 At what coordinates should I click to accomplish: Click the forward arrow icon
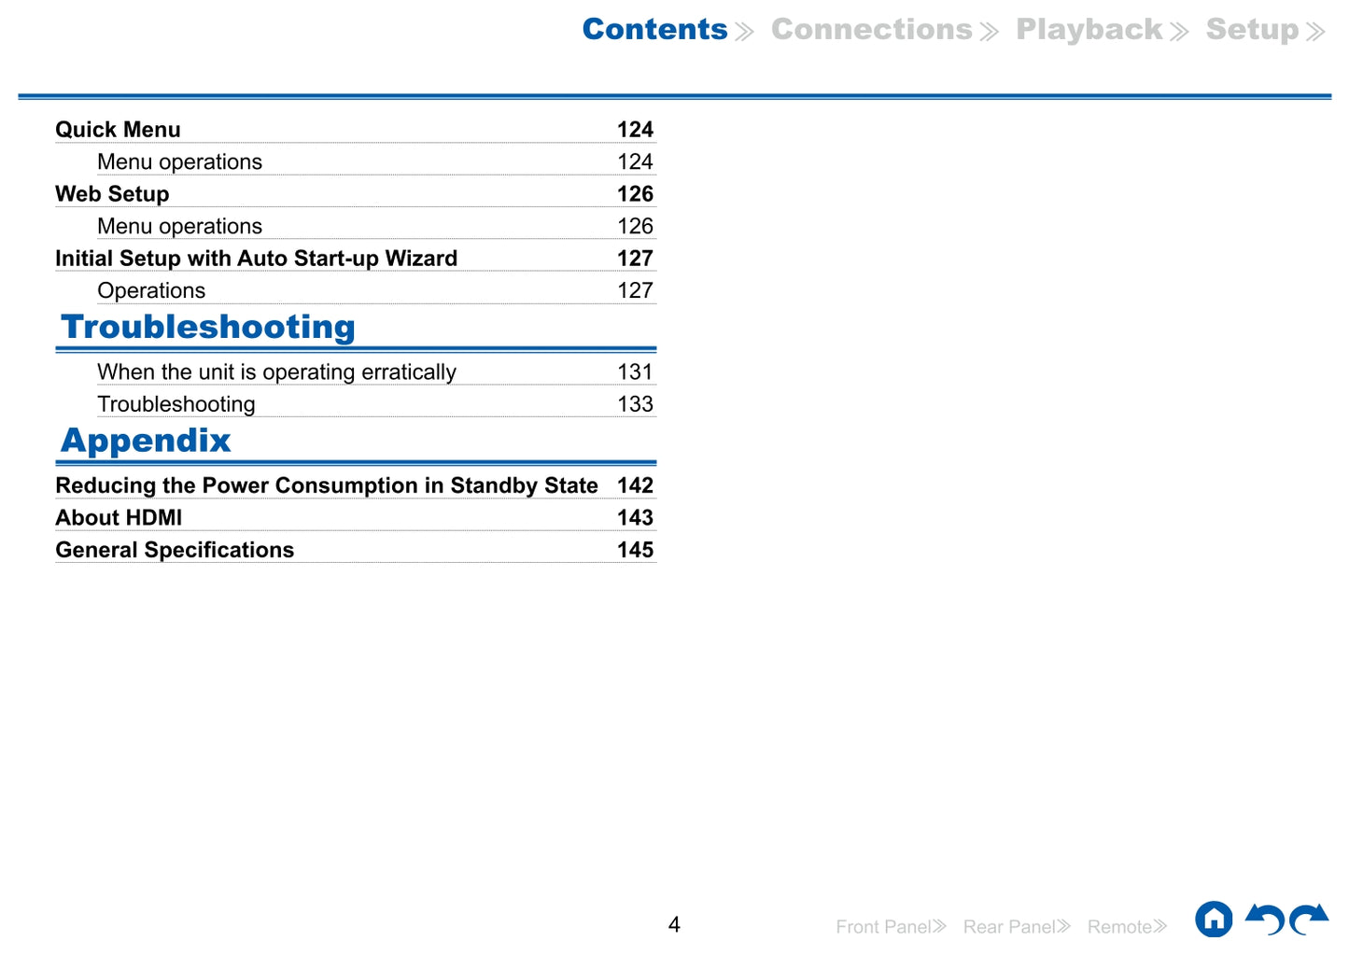(1309, 920)
